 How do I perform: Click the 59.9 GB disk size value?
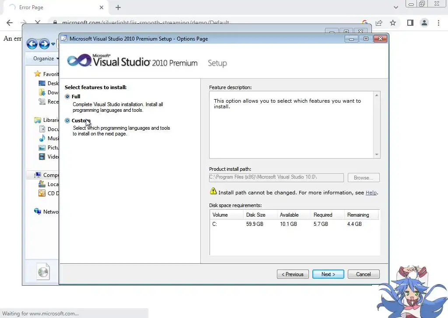(x=255, y=224)
